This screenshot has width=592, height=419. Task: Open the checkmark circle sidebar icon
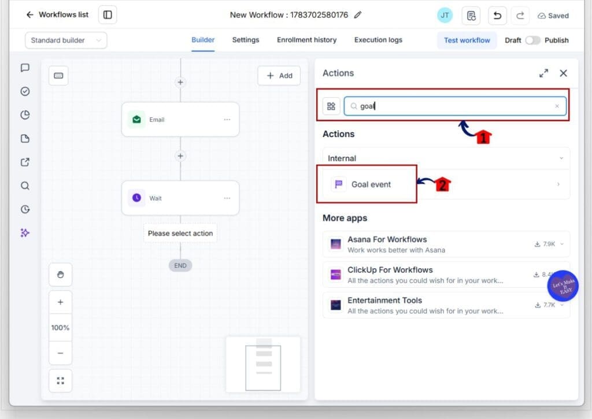tap(25, 91)
